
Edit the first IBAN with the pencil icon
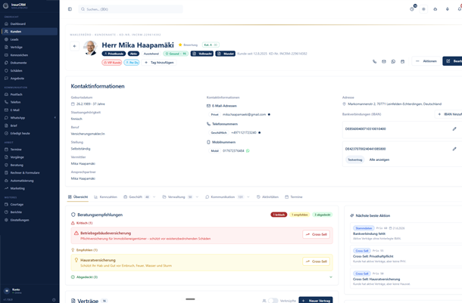click(x=454, y=128)
